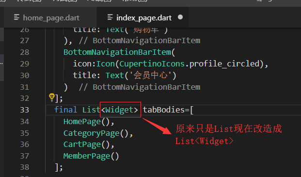Click 'Text' on line 30
Image resolution: width=301 pixels, height=177 pixels.
pos(114,76)
